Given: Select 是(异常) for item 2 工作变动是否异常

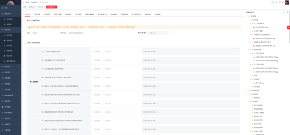Looking at the screenshot, I should coord(93,60).
